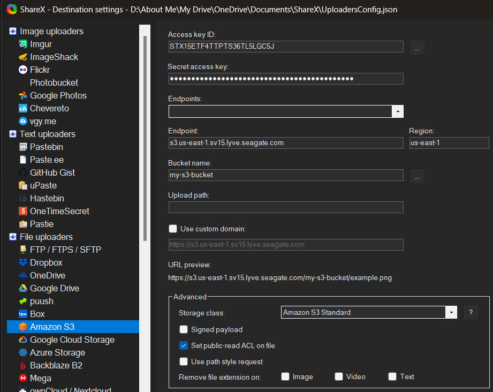
Task: Click the Google Photos pinwheel icon
Action: tap(23, 96)
